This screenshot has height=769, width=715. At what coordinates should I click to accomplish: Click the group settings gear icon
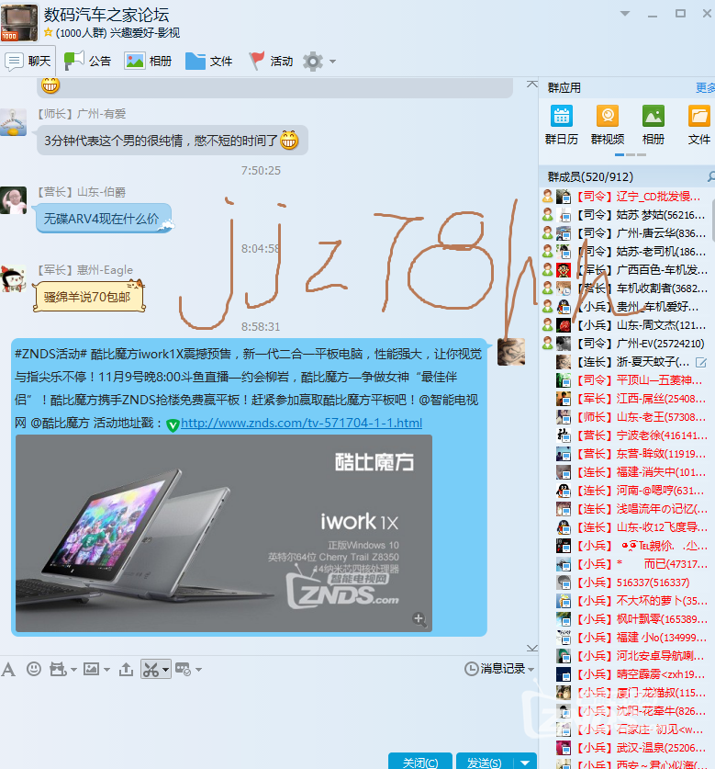pos(313,62)
